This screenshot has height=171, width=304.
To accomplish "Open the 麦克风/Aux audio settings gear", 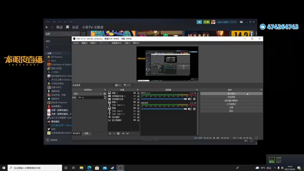I will [194, 99].
